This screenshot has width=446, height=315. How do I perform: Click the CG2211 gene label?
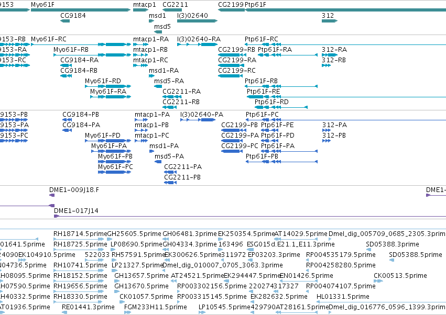coord(175,5)
